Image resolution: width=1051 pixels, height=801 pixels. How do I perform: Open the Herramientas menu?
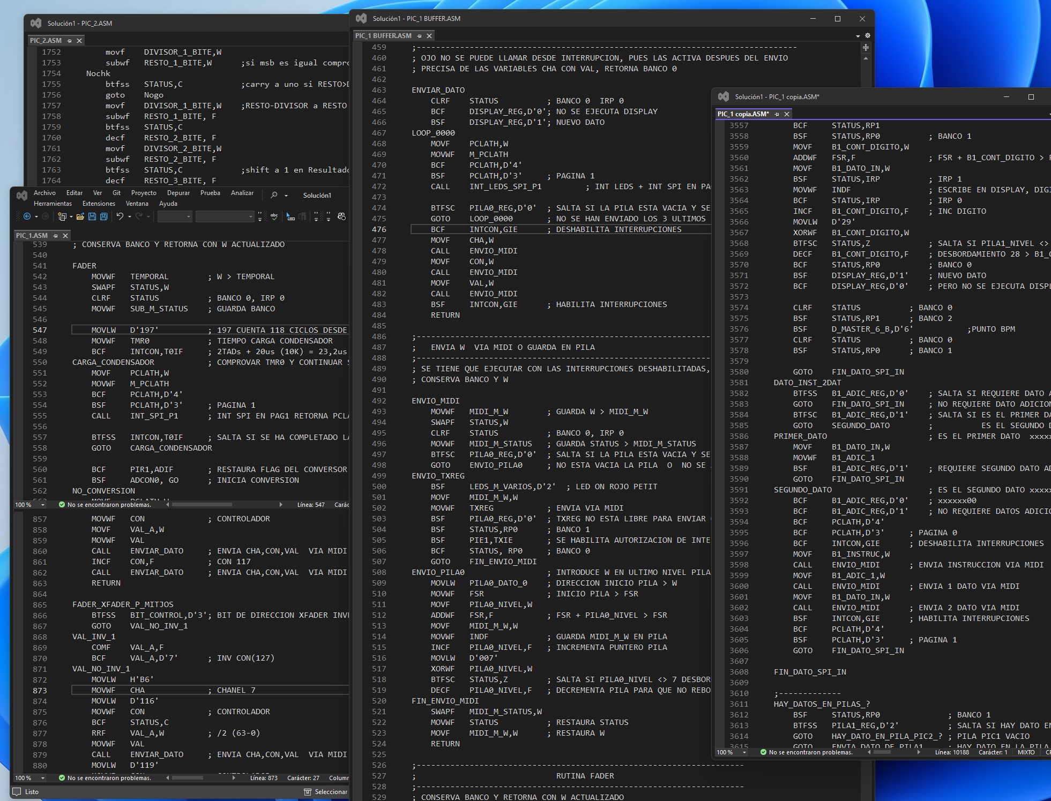pyautogui.click(x=53, y=204)
